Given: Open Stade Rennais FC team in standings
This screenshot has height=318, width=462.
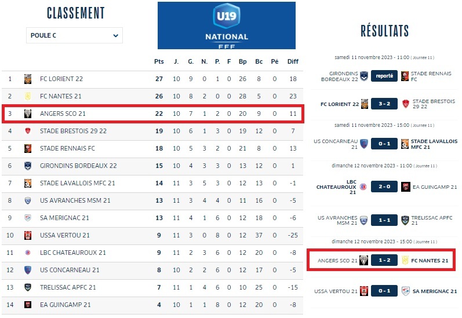Looking at the screenshot, I should (67, 148).
